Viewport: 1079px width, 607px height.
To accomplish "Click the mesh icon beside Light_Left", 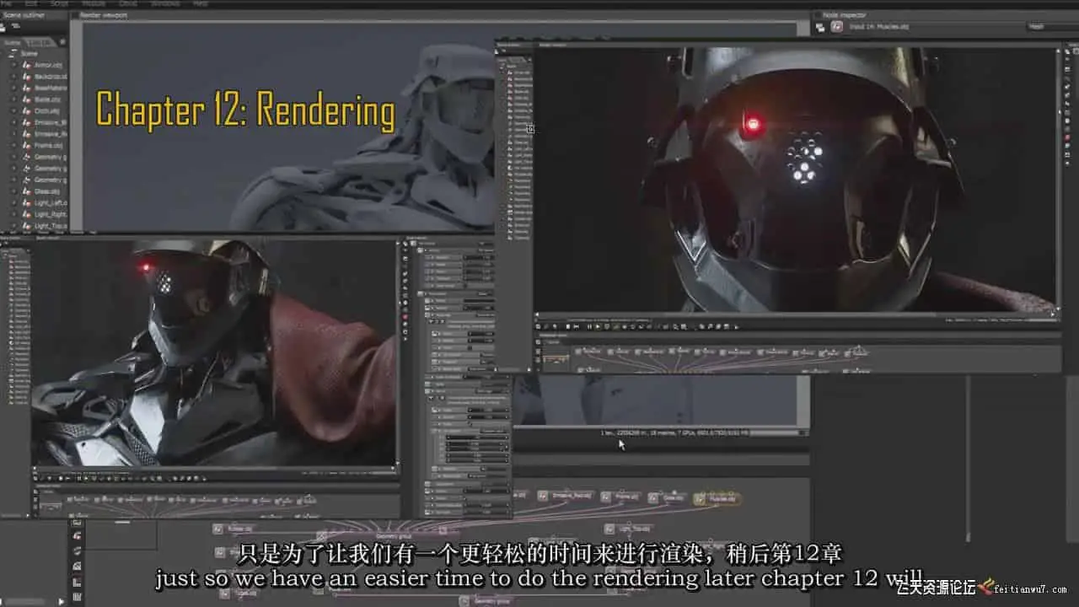I will pos(27,203).
